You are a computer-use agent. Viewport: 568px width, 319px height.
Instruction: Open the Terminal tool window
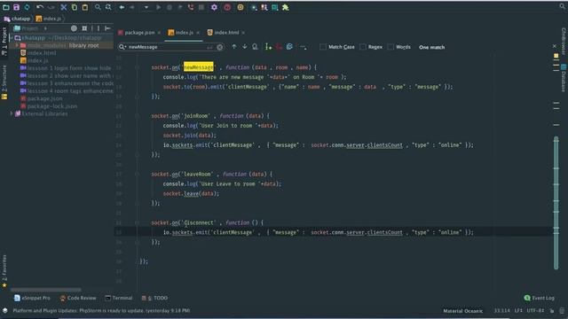(118, 298)
